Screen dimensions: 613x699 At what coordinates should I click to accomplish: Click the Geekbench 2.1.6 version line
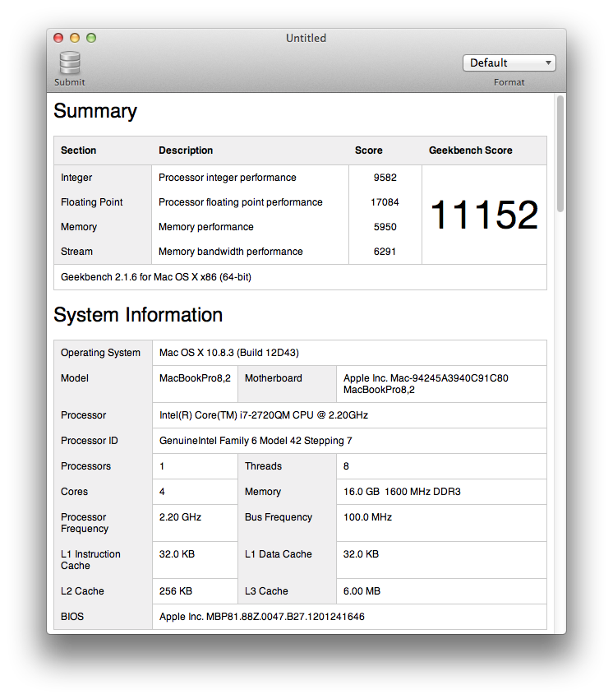(x=156, y=277)
